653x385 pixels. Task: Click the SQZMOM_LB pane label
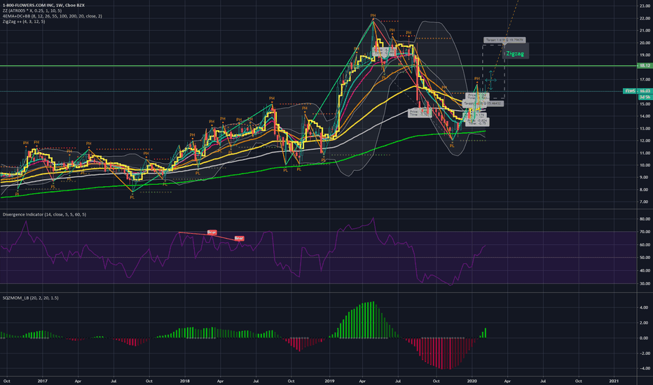pos(30,298)
